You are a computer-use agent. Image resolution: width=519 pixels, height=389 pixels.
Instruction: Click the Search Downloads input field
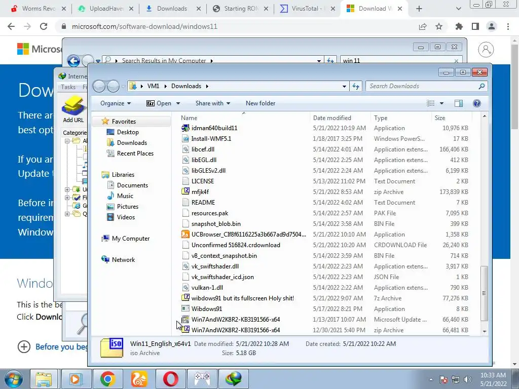[x=426, y=86]
